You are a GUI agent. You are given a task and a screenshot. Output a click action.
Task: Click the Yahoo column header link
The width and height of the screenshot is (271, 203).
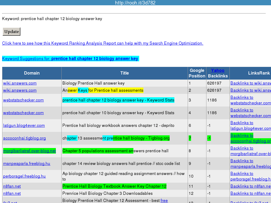218,70
